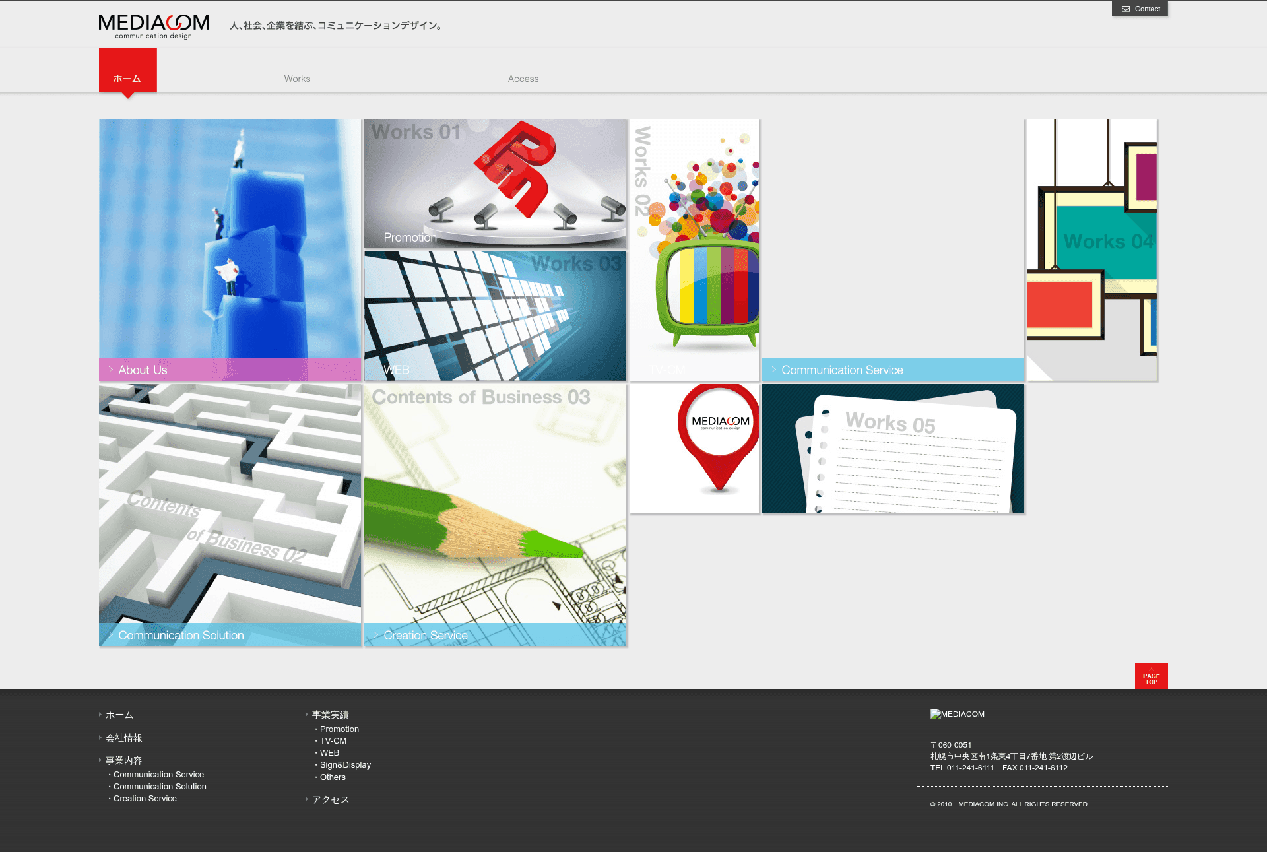The height and width of the screenshot is (852, 1267).
Task: Click the footer MEDIACOM logo image
Action: pyautogui.click(x=958, y=714)
